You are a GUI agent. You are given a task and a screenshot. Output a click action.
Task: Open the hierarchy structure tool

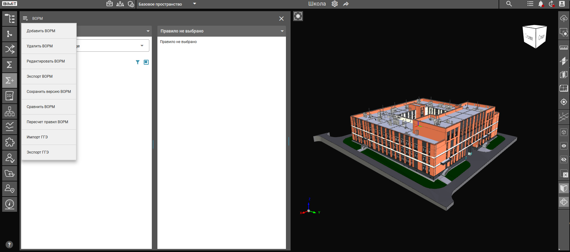(x=10, y=111)
